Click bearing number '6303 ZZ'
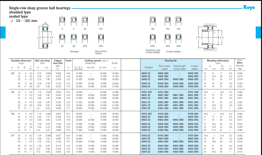Viewport: 262px width, 155px height. point(146,152)
